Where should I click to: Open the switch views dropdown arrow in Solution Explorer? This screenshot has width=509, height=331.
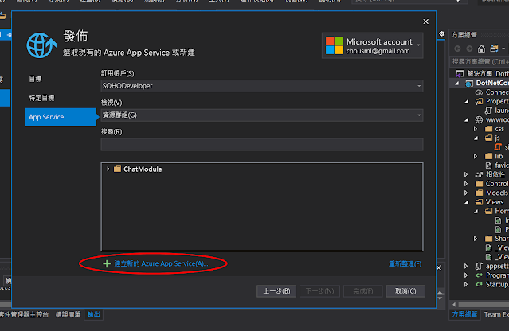pyautogui.click(x=503, y=49)
